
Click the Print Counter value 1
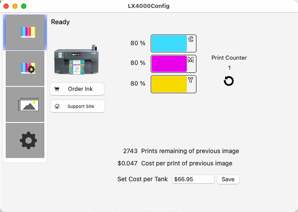229,68
